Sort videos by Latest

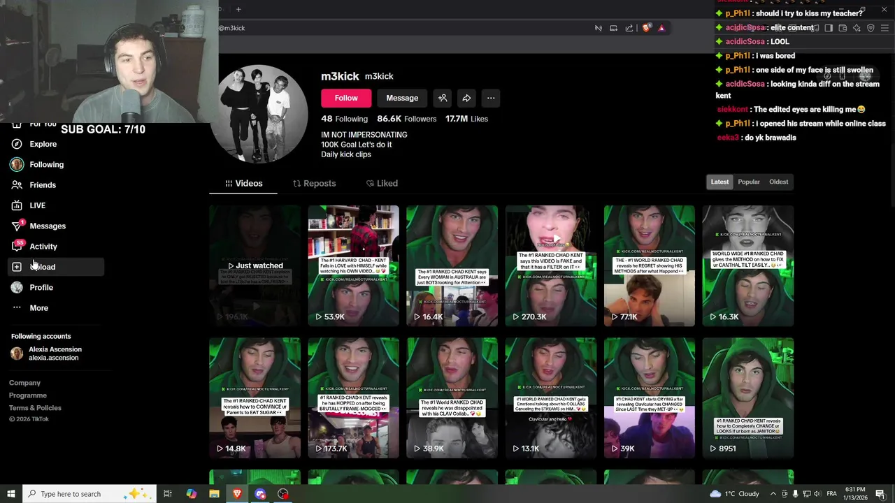719,182
